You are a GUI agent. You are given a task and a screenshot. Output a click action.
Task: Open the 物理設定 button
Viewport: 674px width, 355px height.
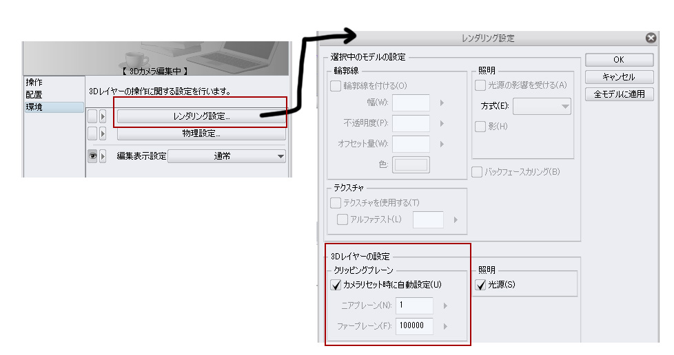point(201,133)
